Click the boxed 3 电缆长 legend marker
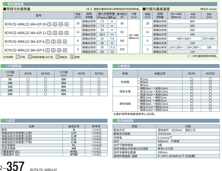 tap(57, 57)
